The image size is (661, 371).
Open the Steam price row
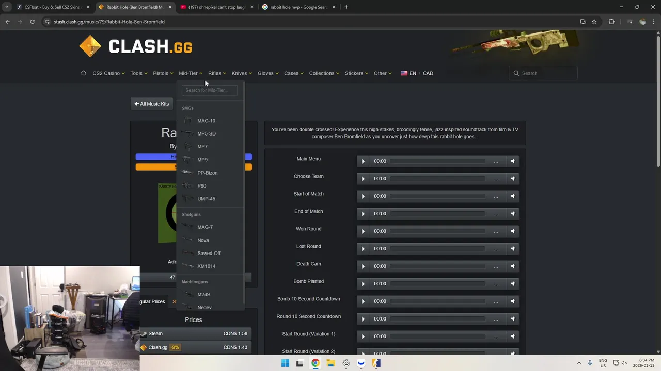pyautogui.click(x=195, y=333)
